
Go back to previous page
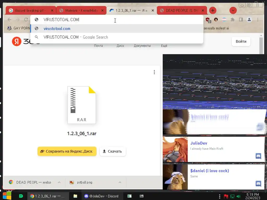(10, 20)
